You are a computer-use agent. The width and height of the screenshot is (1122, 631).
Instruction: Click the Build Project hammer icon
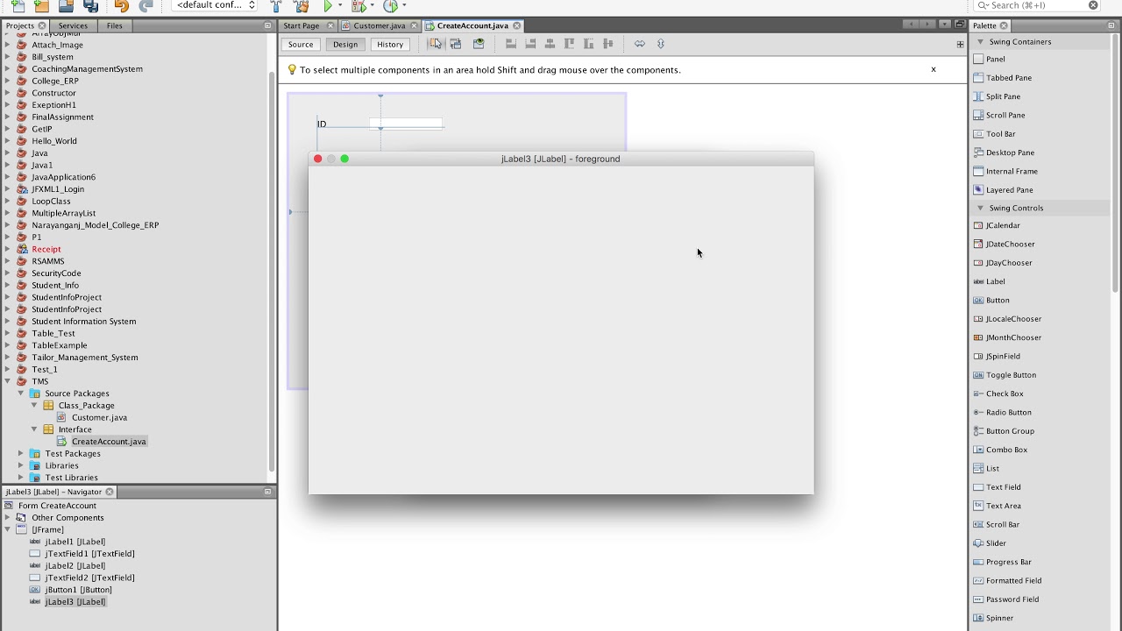(x=275, y=5)
